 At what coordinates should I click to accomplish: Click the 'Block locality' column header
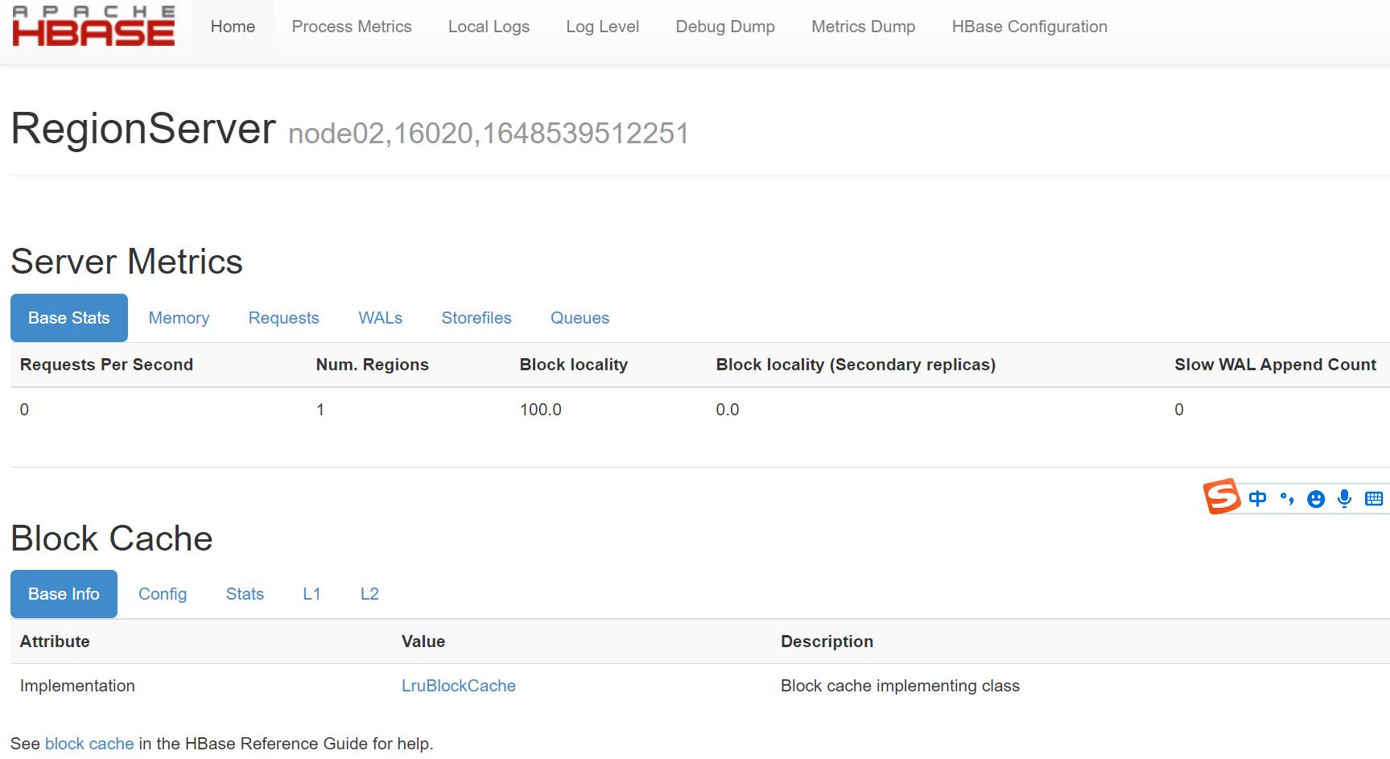(573, 365)
